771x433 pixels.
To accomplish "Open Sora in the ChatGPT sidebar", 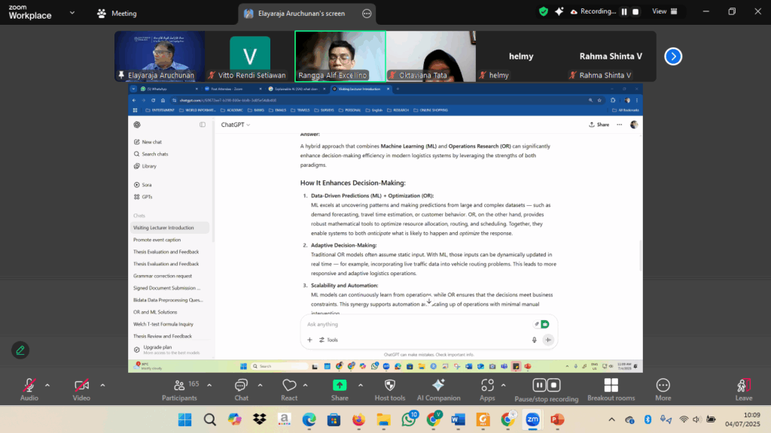I will point(142,185).
